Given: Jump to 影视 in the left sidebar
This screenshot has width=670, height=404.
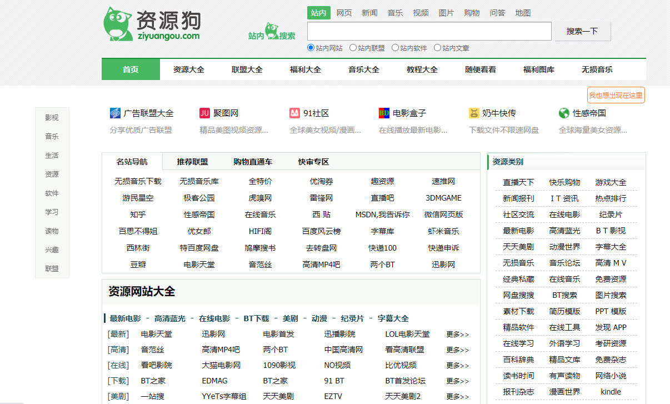Looking at the screenshot, I should 52,118.
